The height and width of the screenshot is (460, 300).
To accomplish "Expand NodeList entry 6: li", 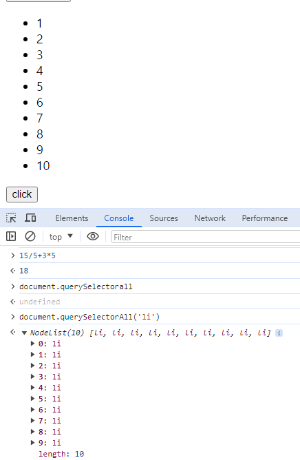I will (x=32, y=410).
